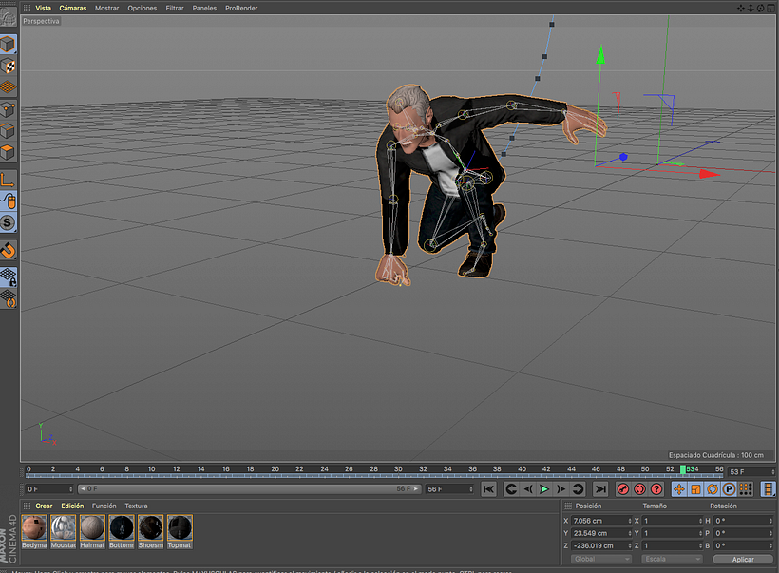This screenshot has height=573, width=779.
Task: Click the viewport pan camera icon
Action: coord(741,8)
